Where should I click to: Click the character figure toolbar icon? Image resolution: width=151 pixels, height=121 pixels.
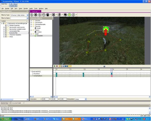59,15
